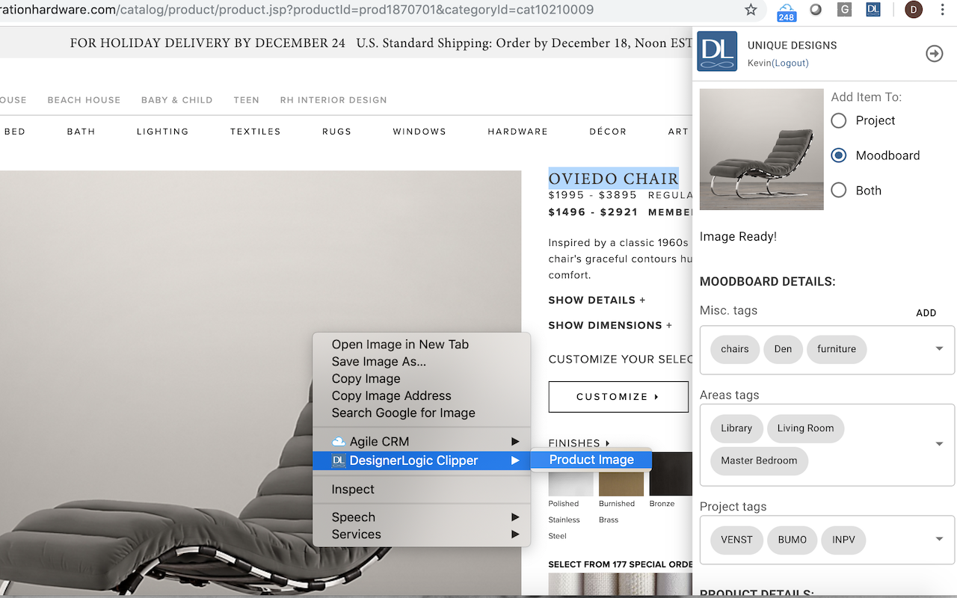Screen dimensions: 957x598
Task: Select Copy Image from the context menu
Action: 366,378
